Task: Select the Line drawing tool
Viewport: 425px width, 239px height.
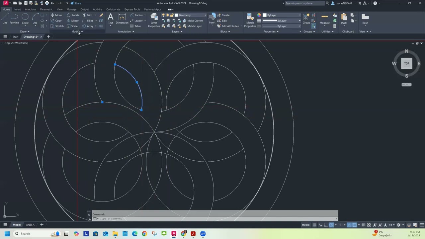Action: [x=5, y=19]
